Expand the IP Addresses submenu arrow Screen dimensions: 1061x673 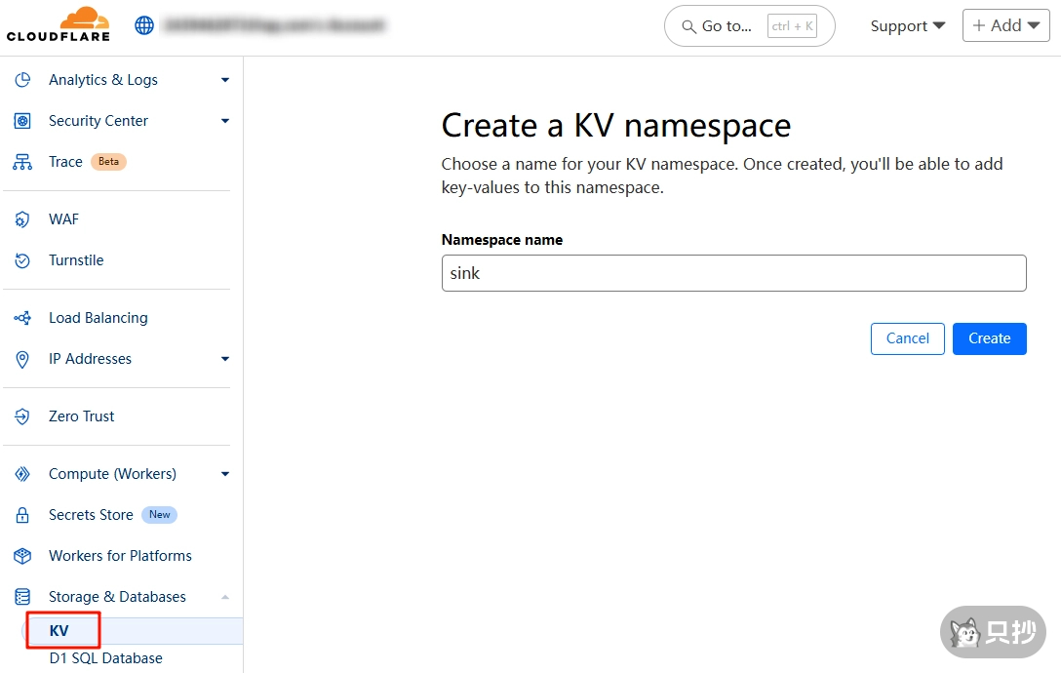[x=225, y=359]
